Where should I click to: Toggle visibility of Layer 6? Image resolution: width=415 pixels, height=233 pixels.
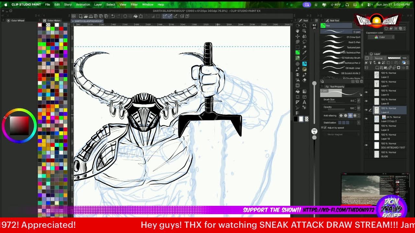tap(366, 101)
